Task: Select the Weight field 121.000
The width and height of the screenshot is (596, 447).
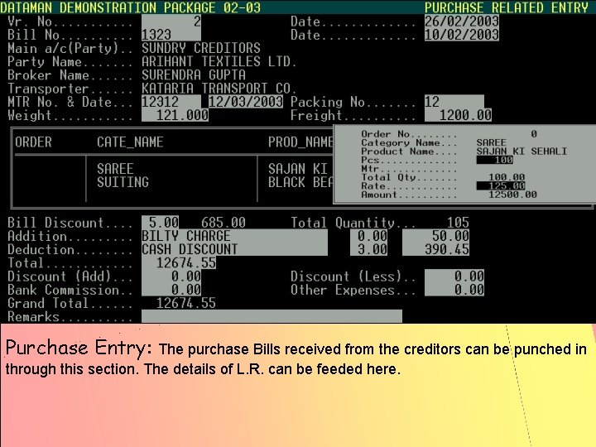Action: click(x=175, y=115)
